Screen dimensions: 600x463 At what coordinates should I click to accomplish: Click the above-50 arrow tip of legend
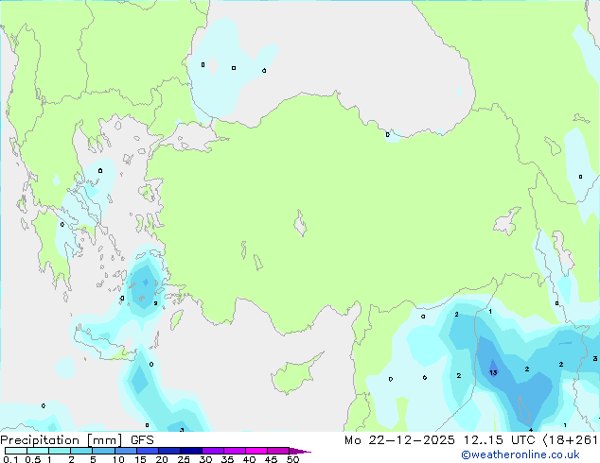pos(300,451)
